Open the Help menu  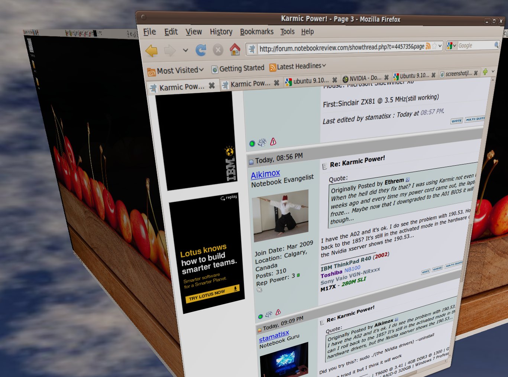tap(307, 32)
